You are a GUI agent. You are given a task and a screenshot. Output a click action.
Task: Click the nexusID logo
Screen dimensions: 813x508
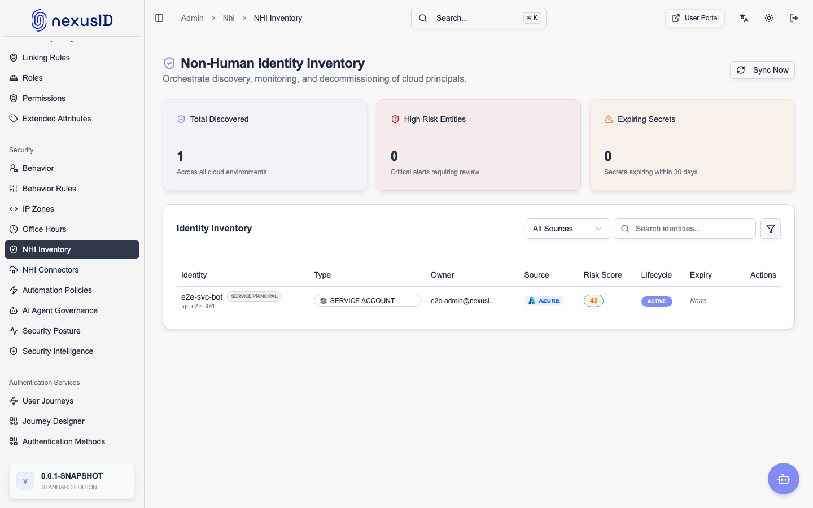72,20
